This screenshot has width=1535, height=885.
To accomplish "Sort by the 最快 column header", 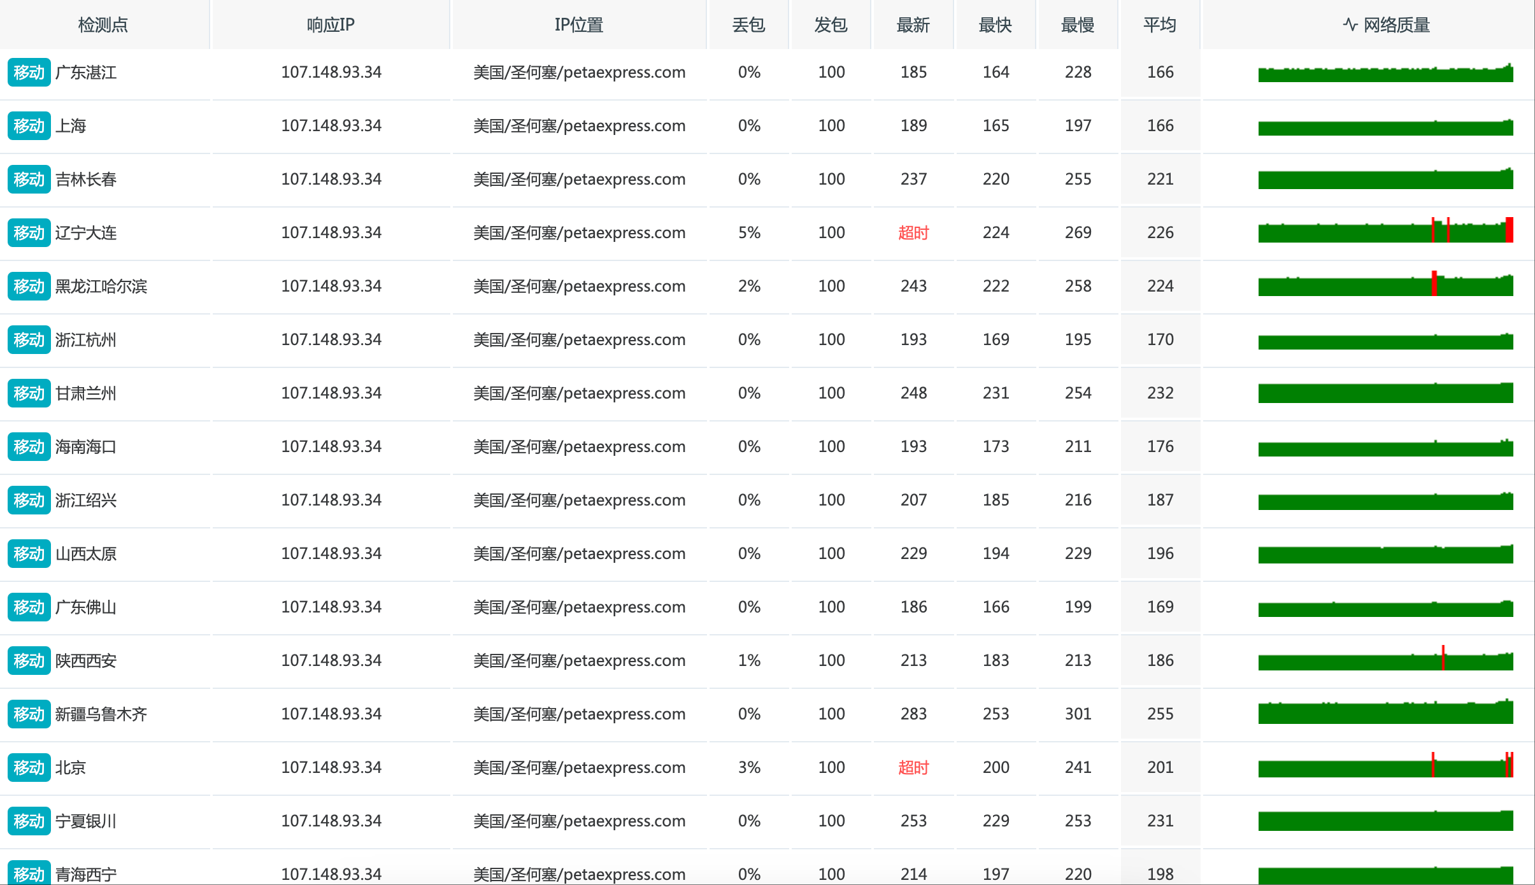I will [x=995, y=25].
